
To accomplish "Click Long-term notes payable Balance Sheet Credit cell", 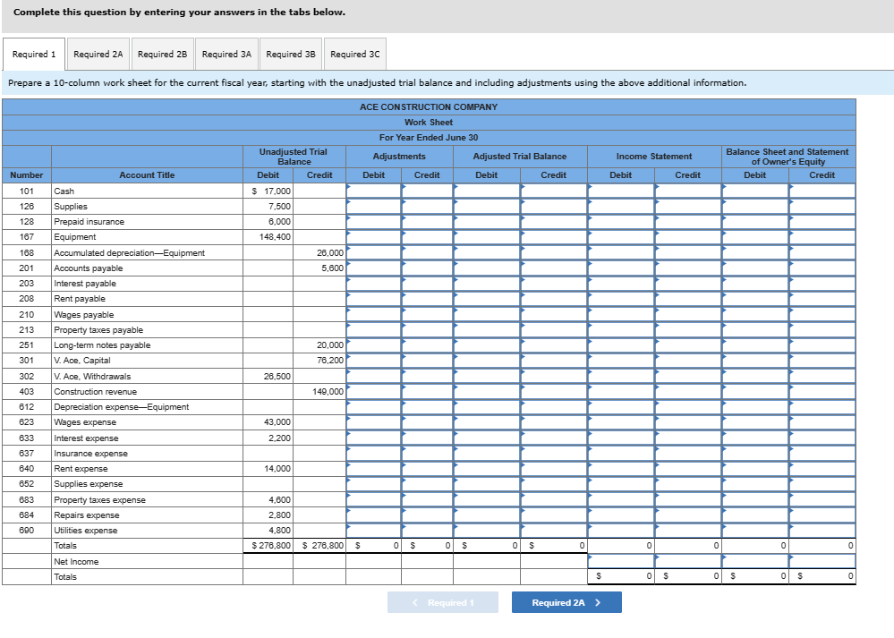I will [x=822, y=345].
